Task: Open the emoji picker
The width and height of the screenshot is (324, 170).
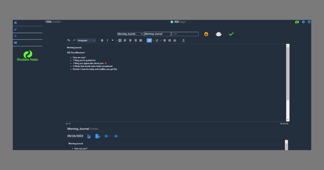Action: [x=175, y=41]
